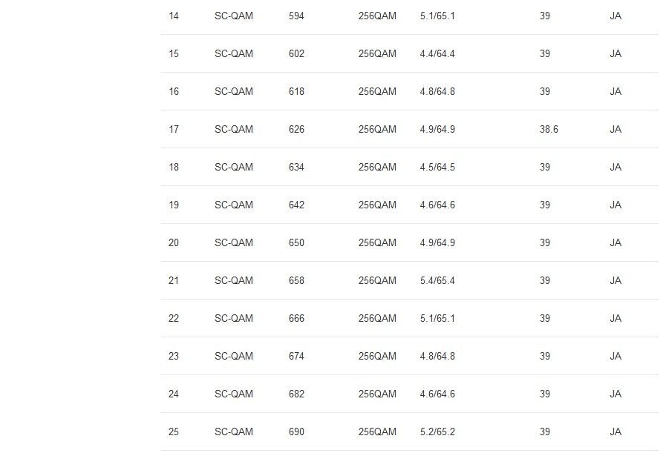Select the power value 5.4/65.4
The height and width of the screenshot is (453, 663).
coord(437,280)
